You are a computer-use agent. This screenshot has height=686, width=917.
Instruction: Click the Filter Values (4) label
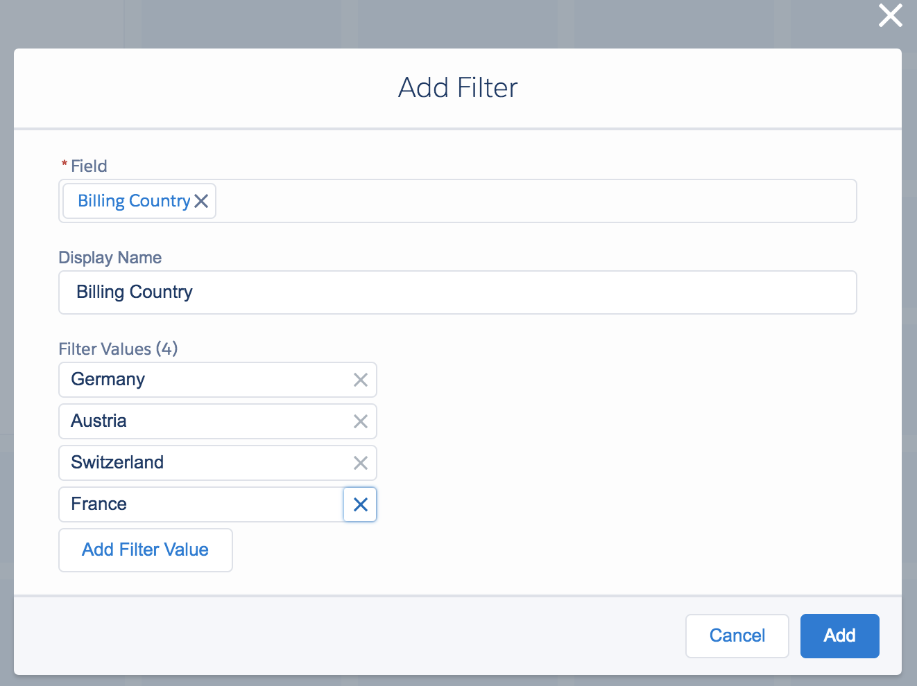click(118, 349)
